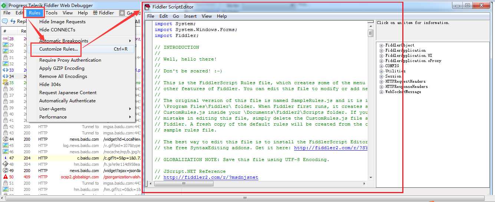
Task: Click the Fiddler menu bar button
Action: [x=103, y=13]
